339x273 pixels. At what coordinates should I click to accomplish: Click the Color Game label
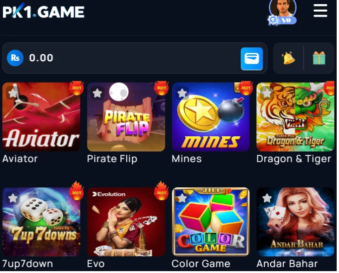point(201,264)
